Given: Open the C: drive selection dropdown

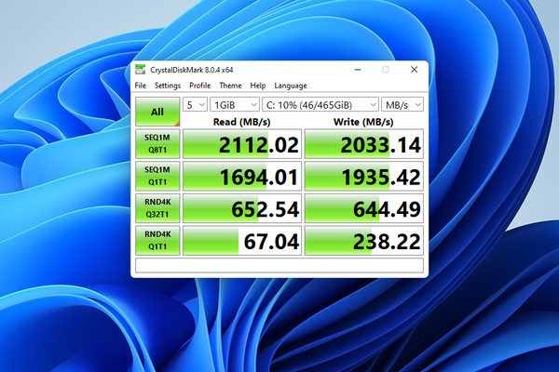Looking at the screenshot, I should pyautogui.click(x=320, y=104).
